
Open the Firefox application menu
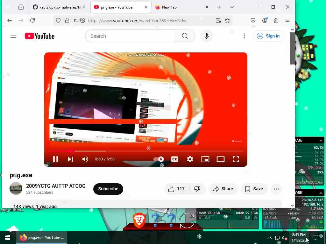point(287,20)
